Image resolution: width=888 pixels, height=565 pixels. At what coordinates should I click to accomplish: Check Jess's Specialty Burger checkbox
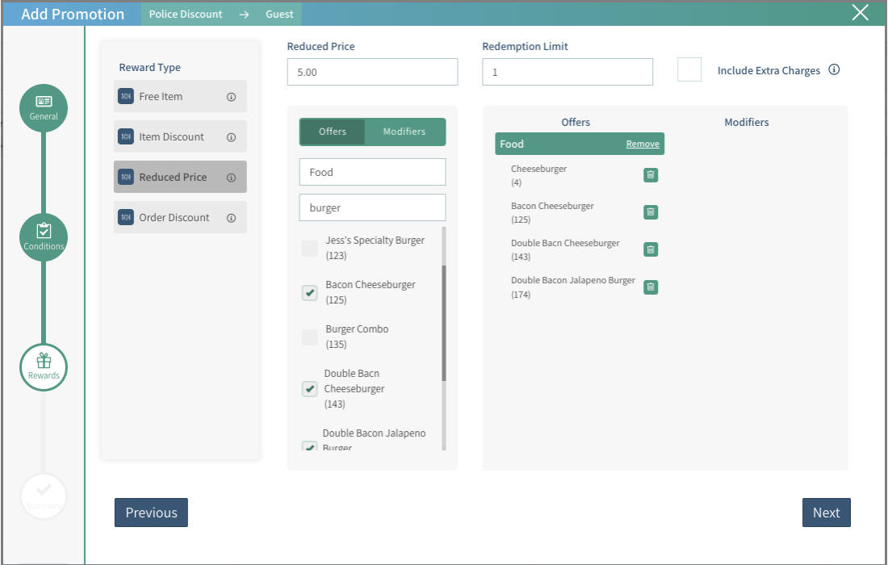[309, 249]
